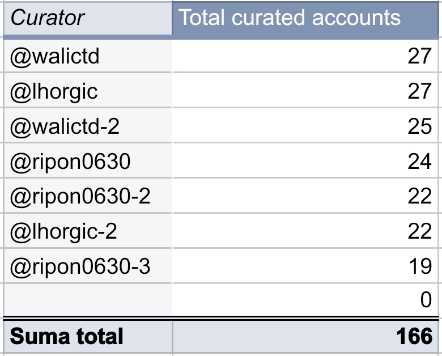Click the Total curated accounts column header
442x356 pixels.
click(290, 18)
